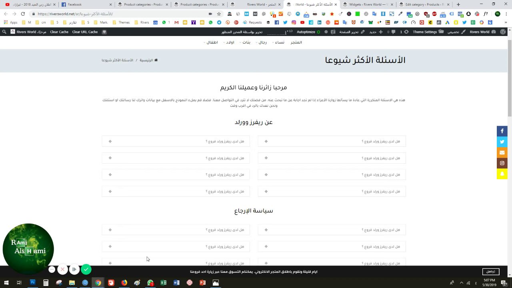Dismiss store notice with تجاهل button
The image size is (512, 288).
490,272
